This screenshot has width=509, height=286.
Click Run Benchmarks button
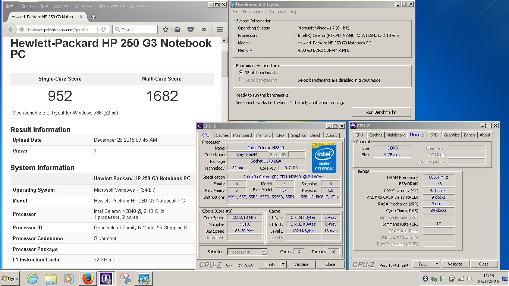pyautogui.click(x=381, y=112)
